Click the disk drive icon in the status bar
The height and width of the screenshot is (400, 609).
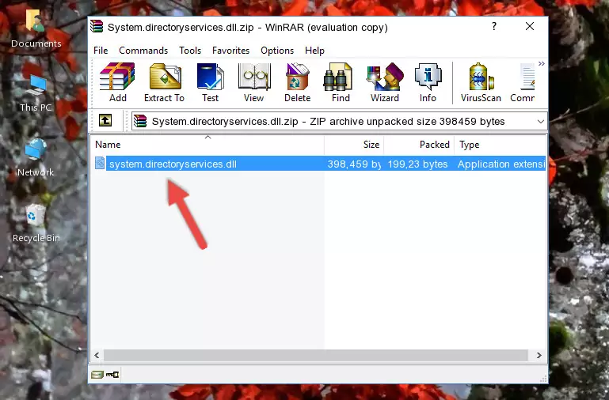pos(97,375)
